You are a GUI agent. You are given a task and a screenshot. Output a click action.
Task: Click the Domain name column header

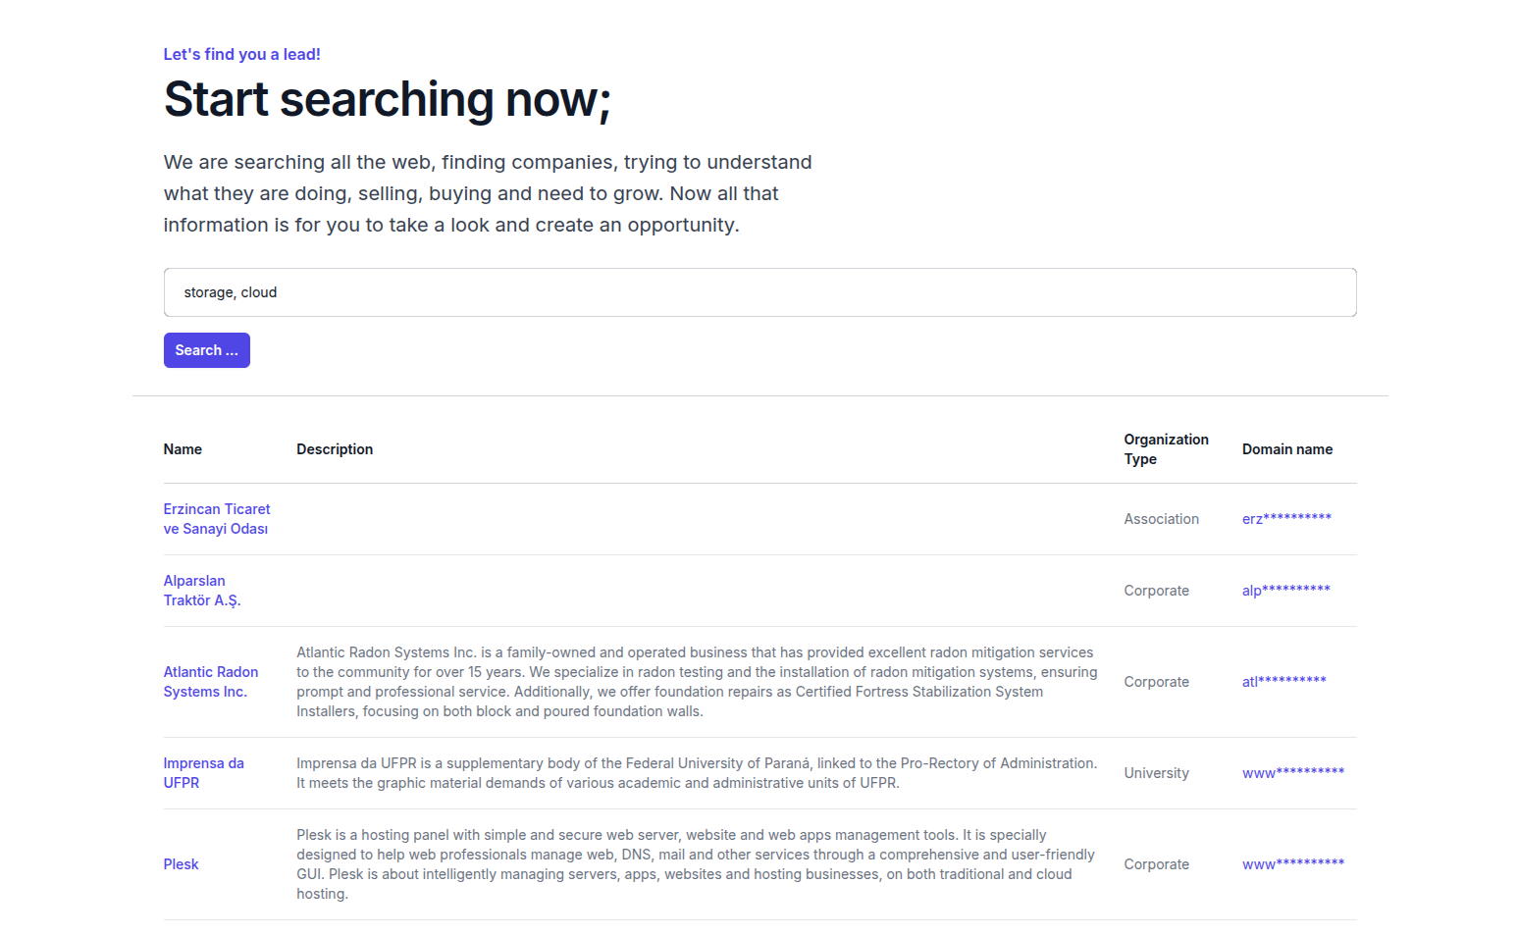click(x=1286, y=448)
